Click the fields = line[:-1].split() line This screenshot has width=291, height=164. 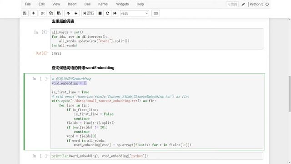point(90,123)
